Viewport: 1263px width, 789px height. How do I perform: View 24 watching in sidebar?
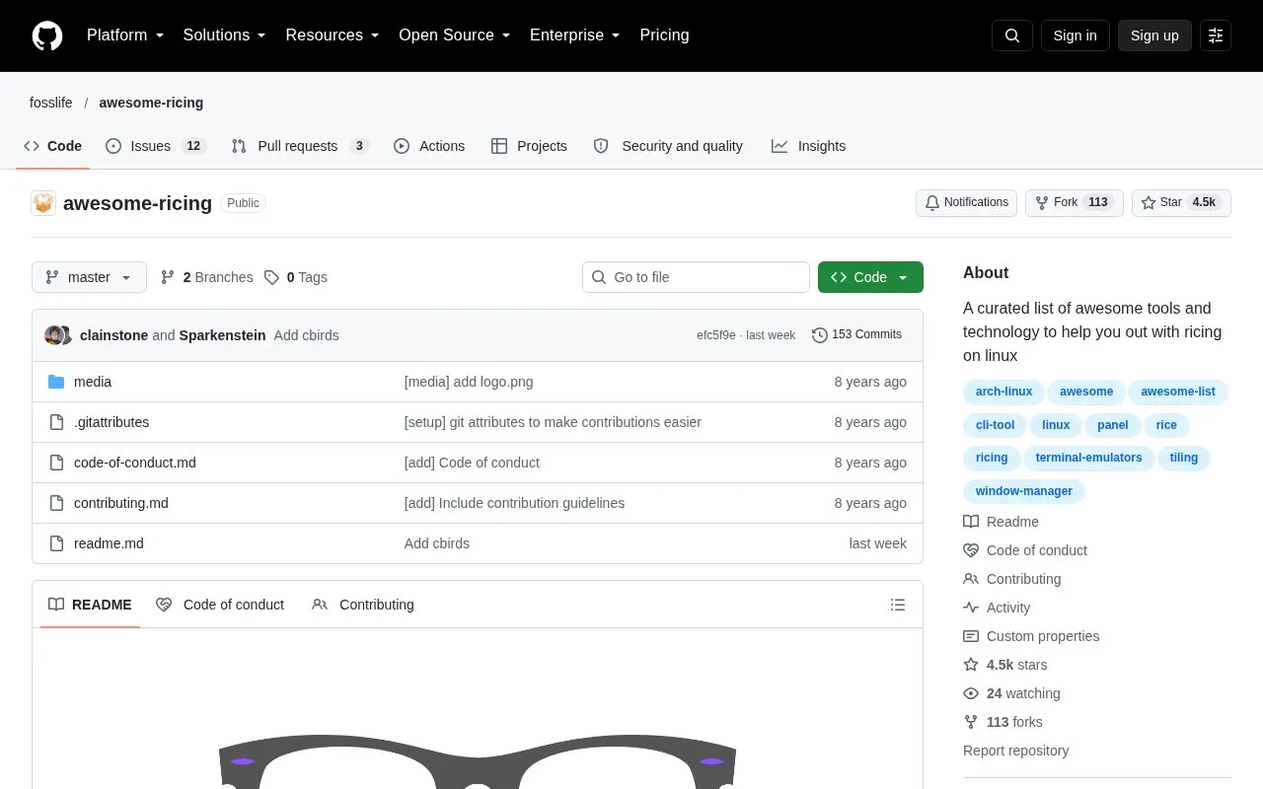(x=1011, y=693)
